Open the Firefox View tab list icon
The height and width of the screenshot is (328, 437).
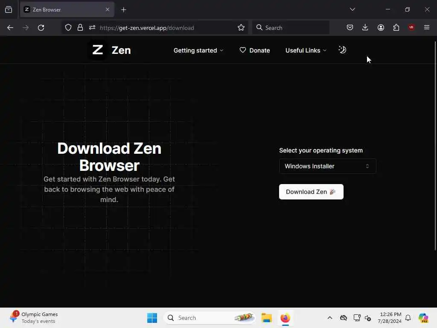(9, 9)
